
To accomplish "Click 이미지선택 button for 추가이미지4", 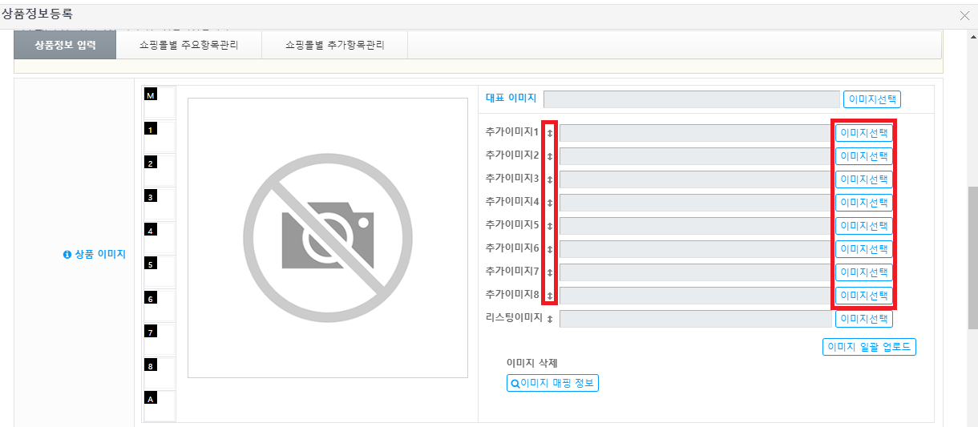I will click(x=864, y=203).
